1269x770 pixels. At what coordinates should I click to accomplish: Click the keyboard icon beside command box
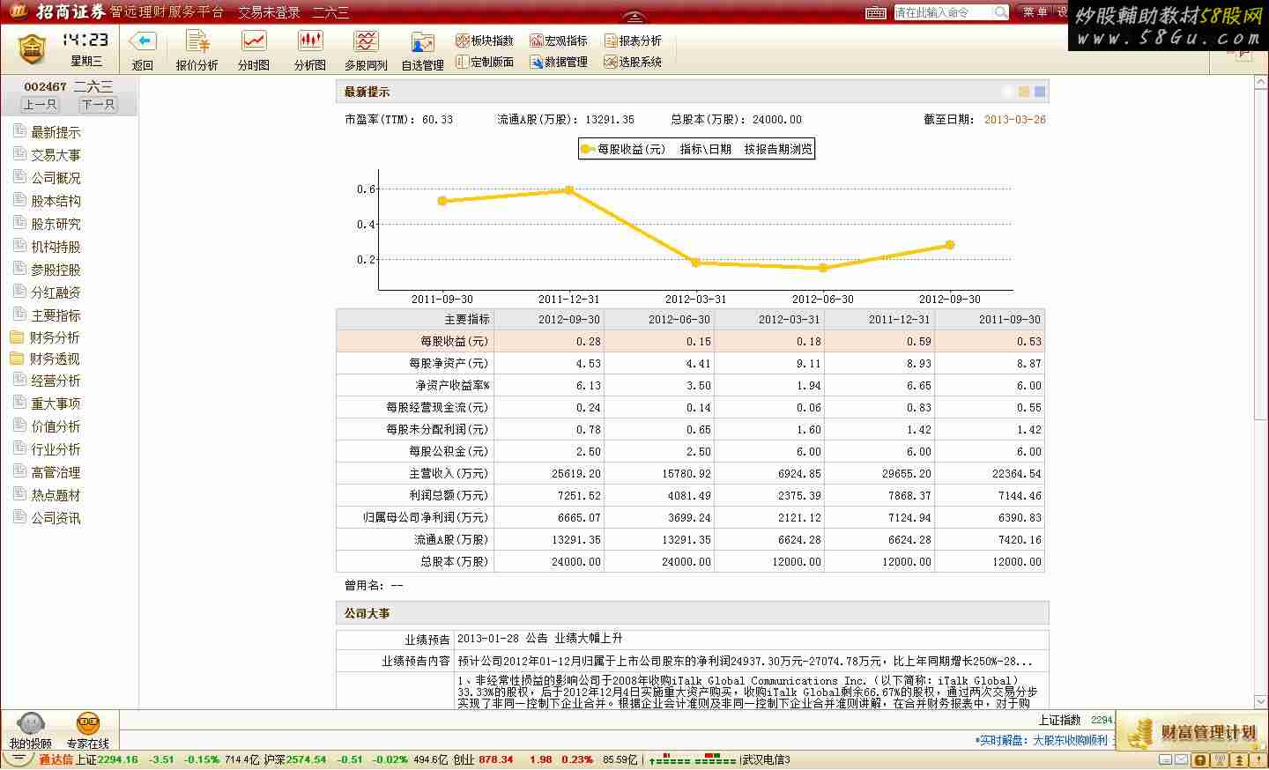click(876, 12)
